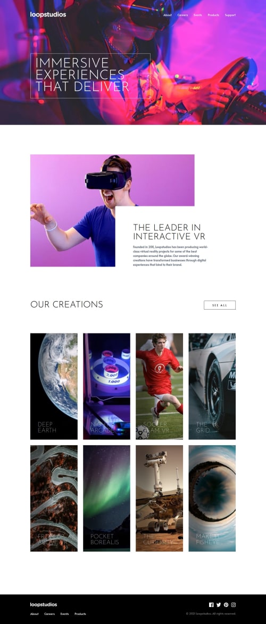Open the Night Arcade creation card
Viewport: 266px width, 624px height.
(106, 386)
